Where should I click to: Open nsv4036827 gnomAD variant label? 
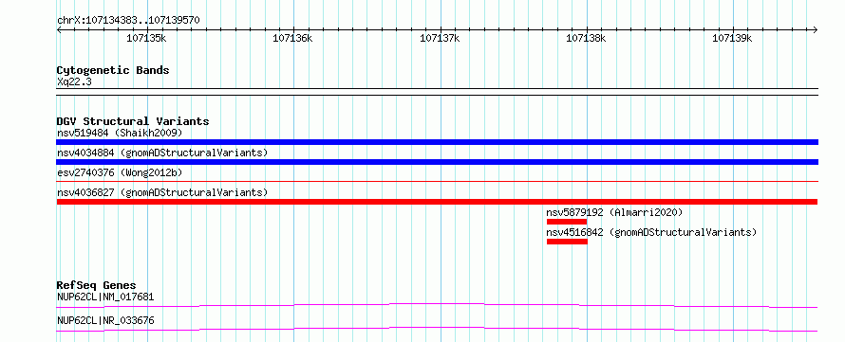click(x=162, y=192)
